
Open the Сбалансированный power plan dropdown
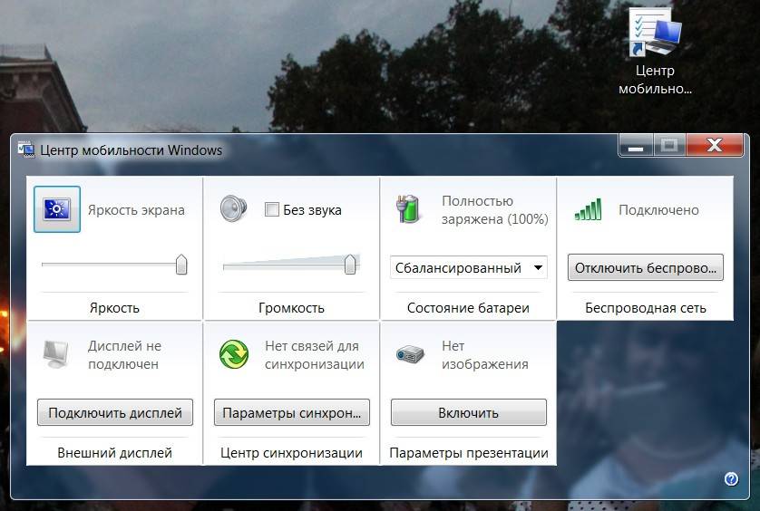[x=469, y=268]
